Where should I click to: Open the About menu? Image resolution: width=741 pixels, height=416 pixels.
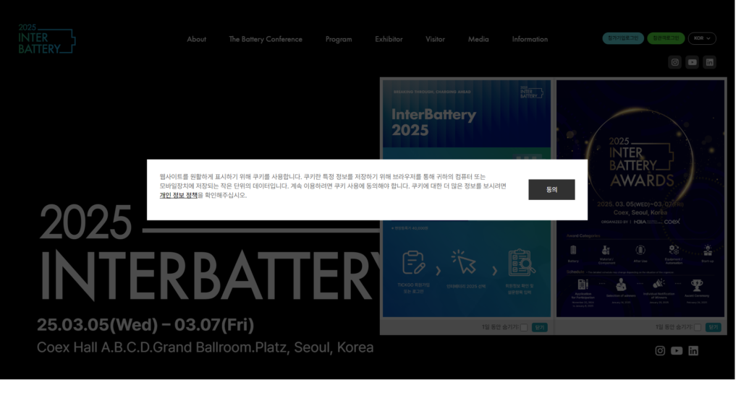coord(196,39)
